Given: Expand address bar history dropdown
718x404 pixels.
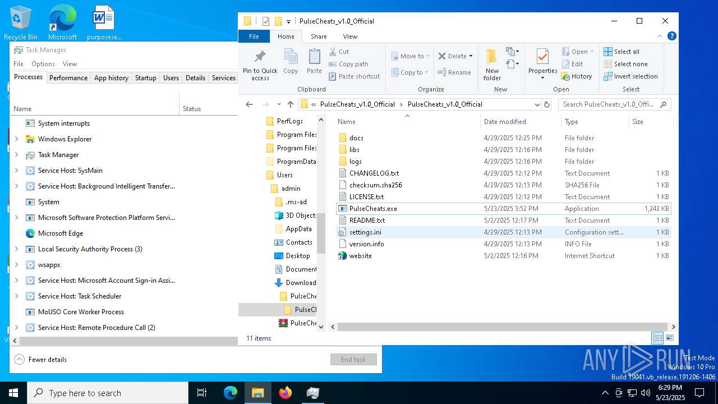Looking at the screenshot, I should (x=537, y=104).
